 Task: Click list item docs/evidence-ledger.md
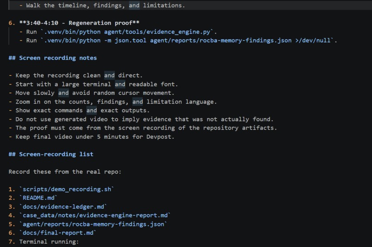pos(58,207)
